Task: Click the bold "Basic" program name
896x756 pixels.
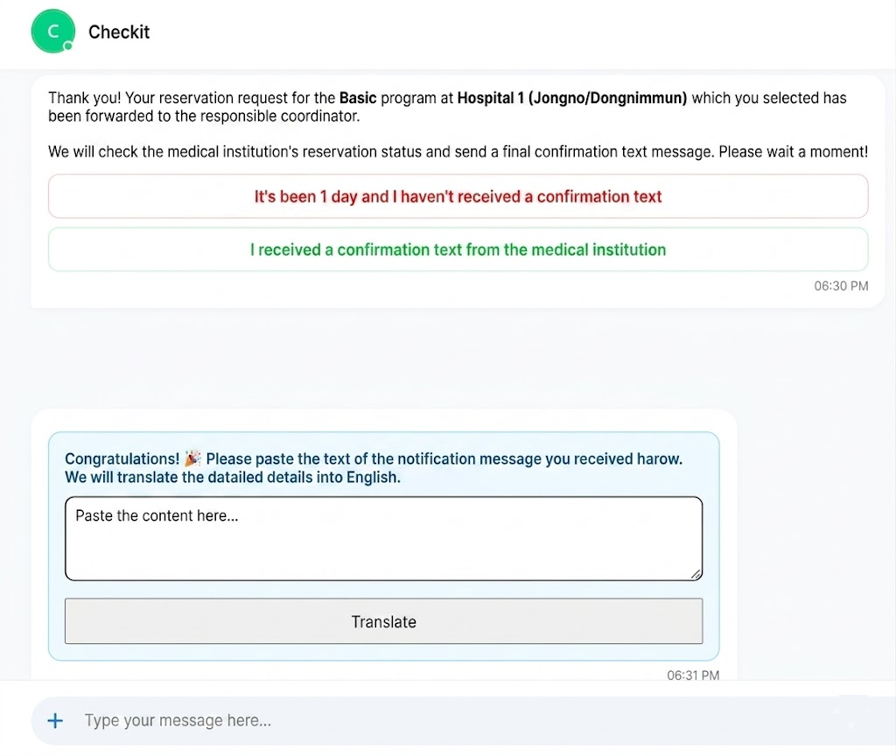Action: click(358, 98)
